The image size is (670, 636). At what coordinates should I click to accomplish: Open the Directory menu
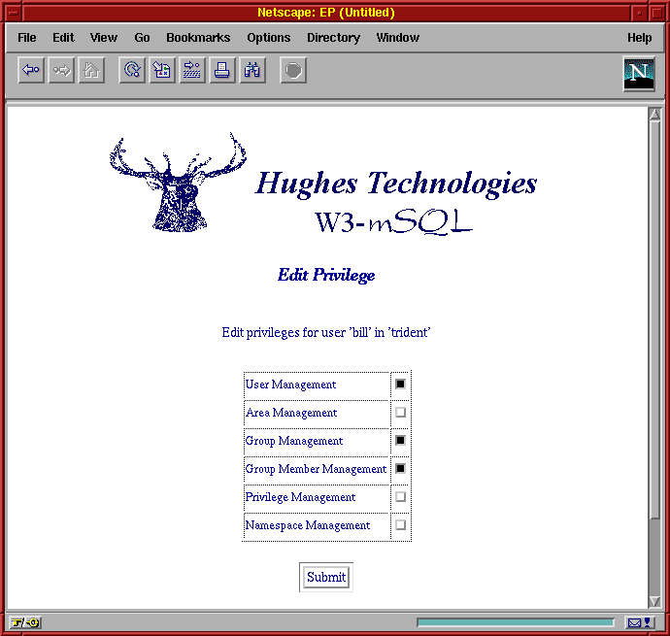click(333, 38)
